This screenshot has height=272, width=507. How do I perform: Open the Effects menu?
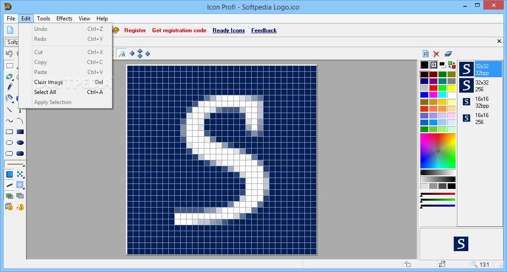pos(64,19)
